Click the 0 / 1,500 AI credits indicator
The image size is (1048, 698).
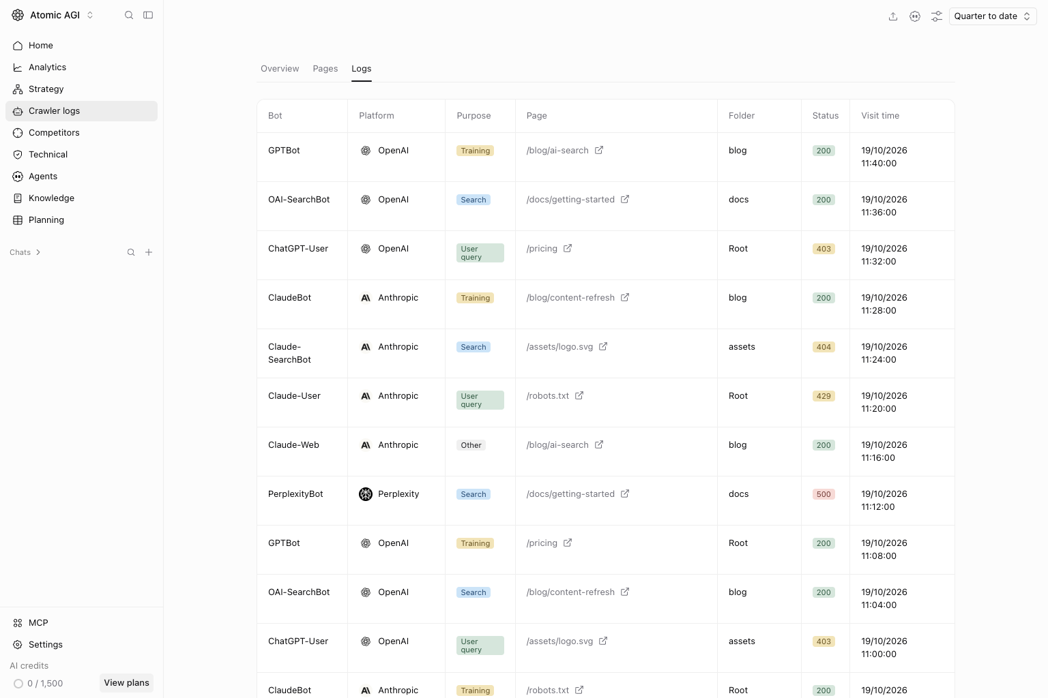pyautogui.click(x=38, y=684)
